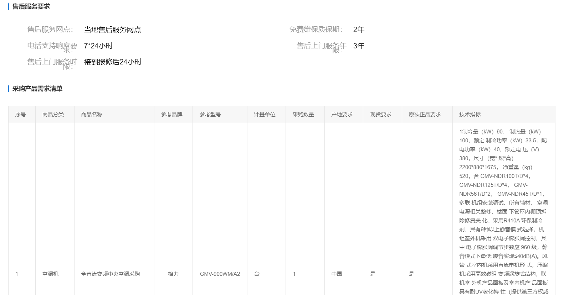Click the 采购产品需求清单 section heading
Image resolution: width=564 pixels, height=295 pixels.
coord(37,89)
